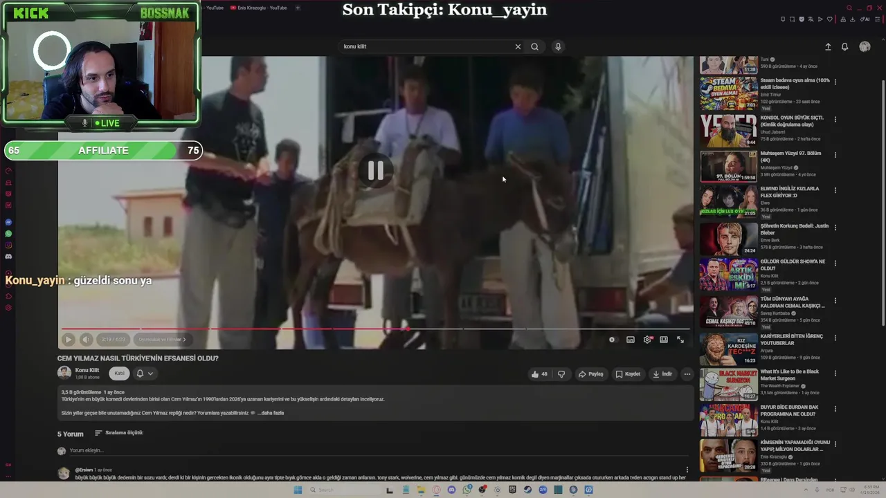
Task: Pause the video with the center pause icon
Action: point(375,170)
